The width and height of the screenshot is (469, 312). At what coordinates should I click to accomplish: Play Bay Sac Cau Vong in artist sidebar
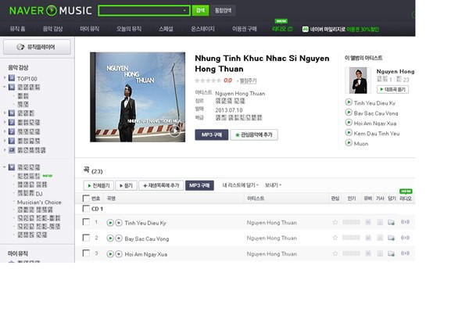click(x=349, y=113)
